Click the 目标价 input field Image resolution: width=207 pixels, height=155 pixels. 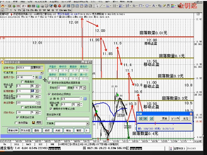point(62,88)
